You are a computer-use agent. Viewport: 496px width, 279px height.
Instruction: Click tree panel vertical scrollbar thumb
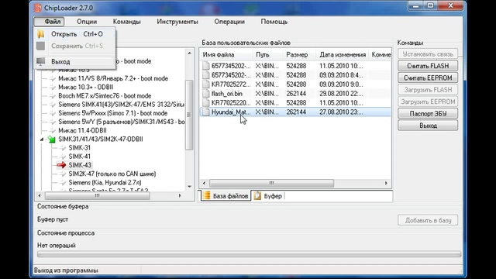click(x=189, y=115)
